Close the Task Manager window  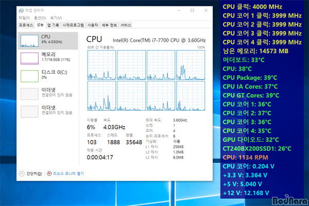pos(205,10)
